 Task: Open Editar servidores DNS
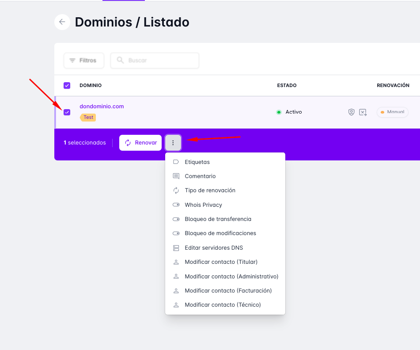pos(214,248)
